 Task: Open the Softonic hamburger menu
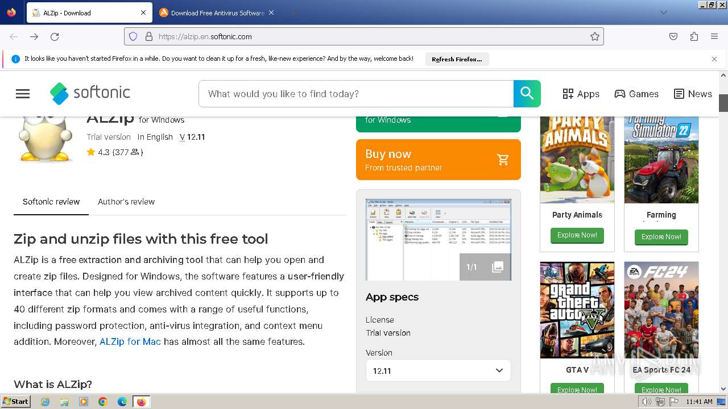coord(23,94)
